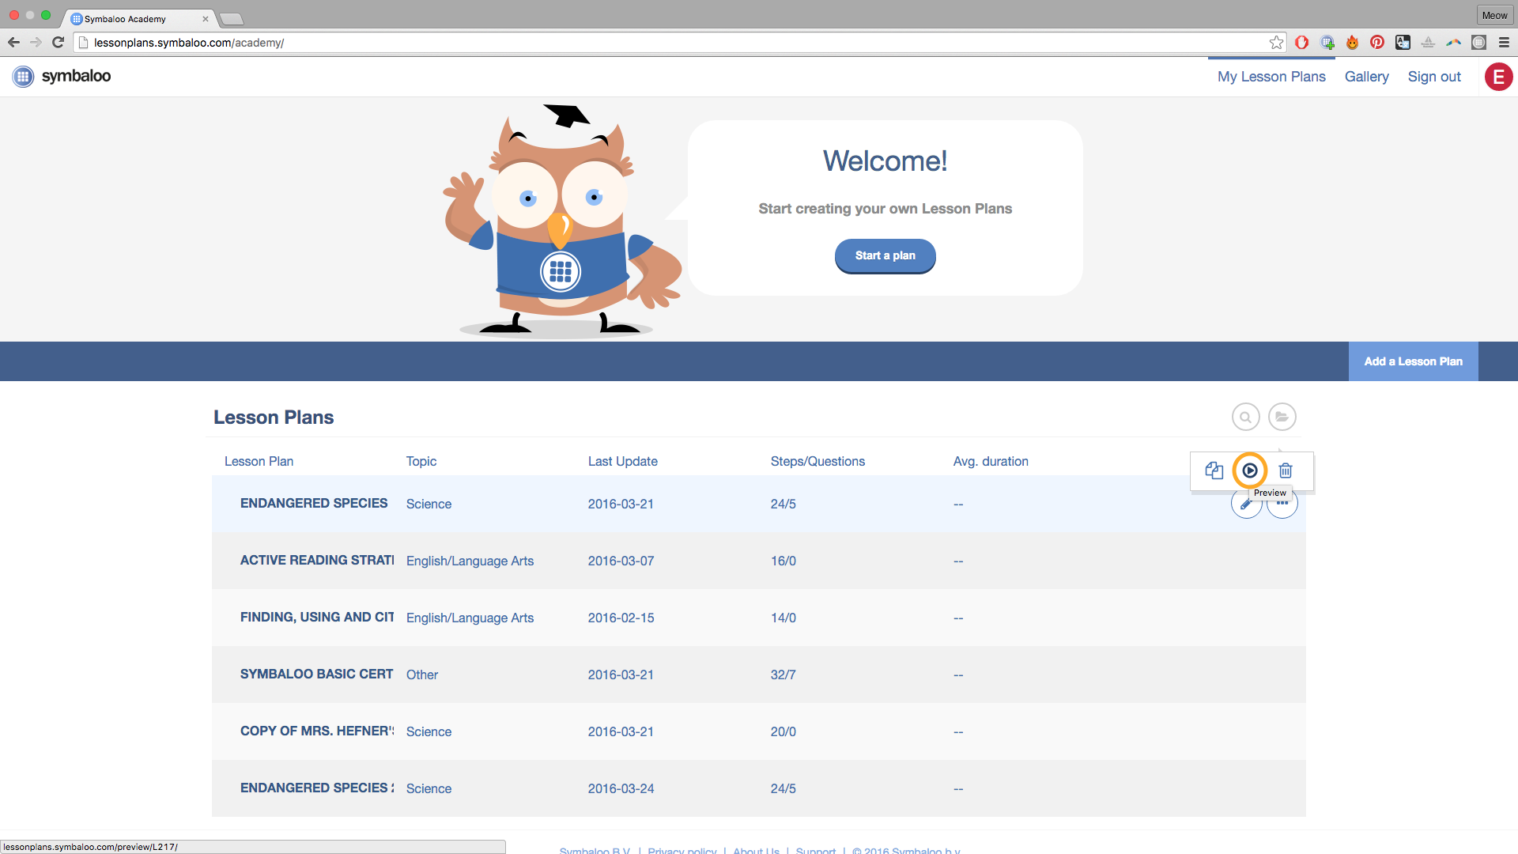Click the Meow profile button
This screenshot has height=854, width=1518.
click(x=1494, y=15)
